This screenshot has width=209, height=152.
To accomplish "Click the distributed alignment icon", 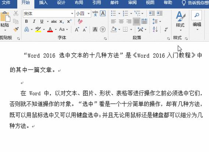I will tap(144, 21).
